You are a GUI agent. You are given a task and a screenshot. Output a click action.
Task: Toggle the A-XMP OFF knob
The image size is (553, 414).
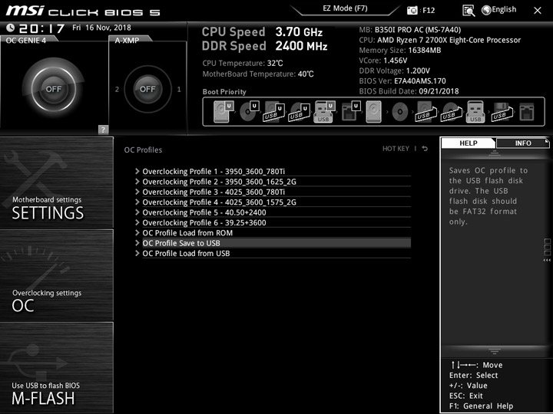(x=147, y=89)
